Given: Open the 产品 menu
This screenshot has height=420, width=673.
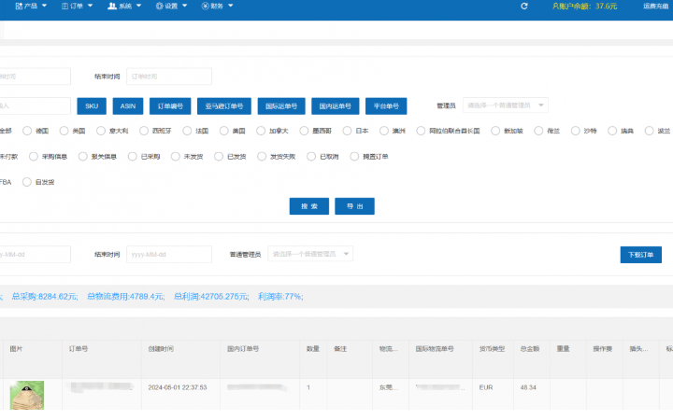Looking at the screenshot, I should pyautogui.click(x=31, y=6).
